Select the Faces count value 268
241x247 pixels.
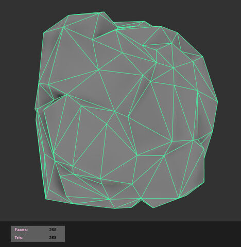[53, 230]
